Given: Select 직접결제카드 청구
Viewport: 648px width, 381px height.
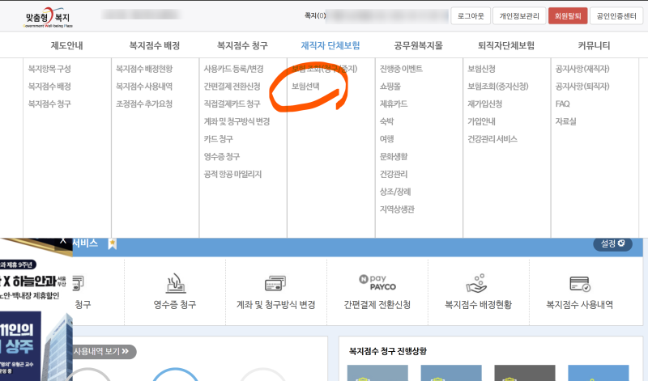Looking at the screenshot, I should 232,104.
